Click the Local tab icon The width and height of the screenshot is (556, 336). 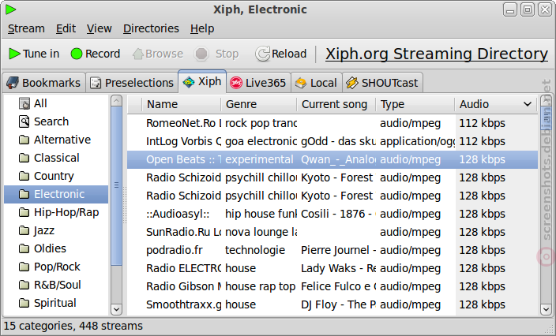(301, 83)
